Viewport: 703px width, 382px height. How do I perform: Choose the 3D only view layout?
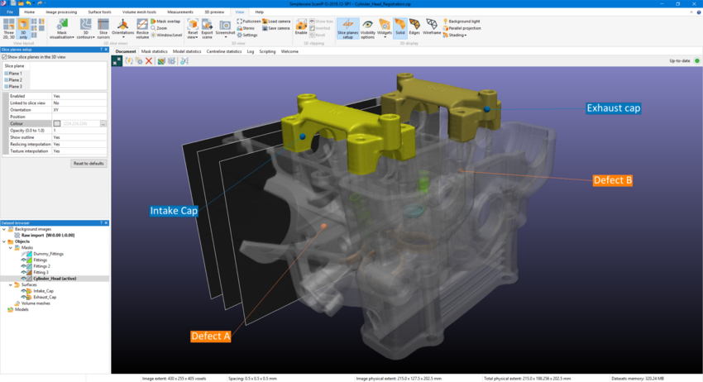[x=23, y=28]
